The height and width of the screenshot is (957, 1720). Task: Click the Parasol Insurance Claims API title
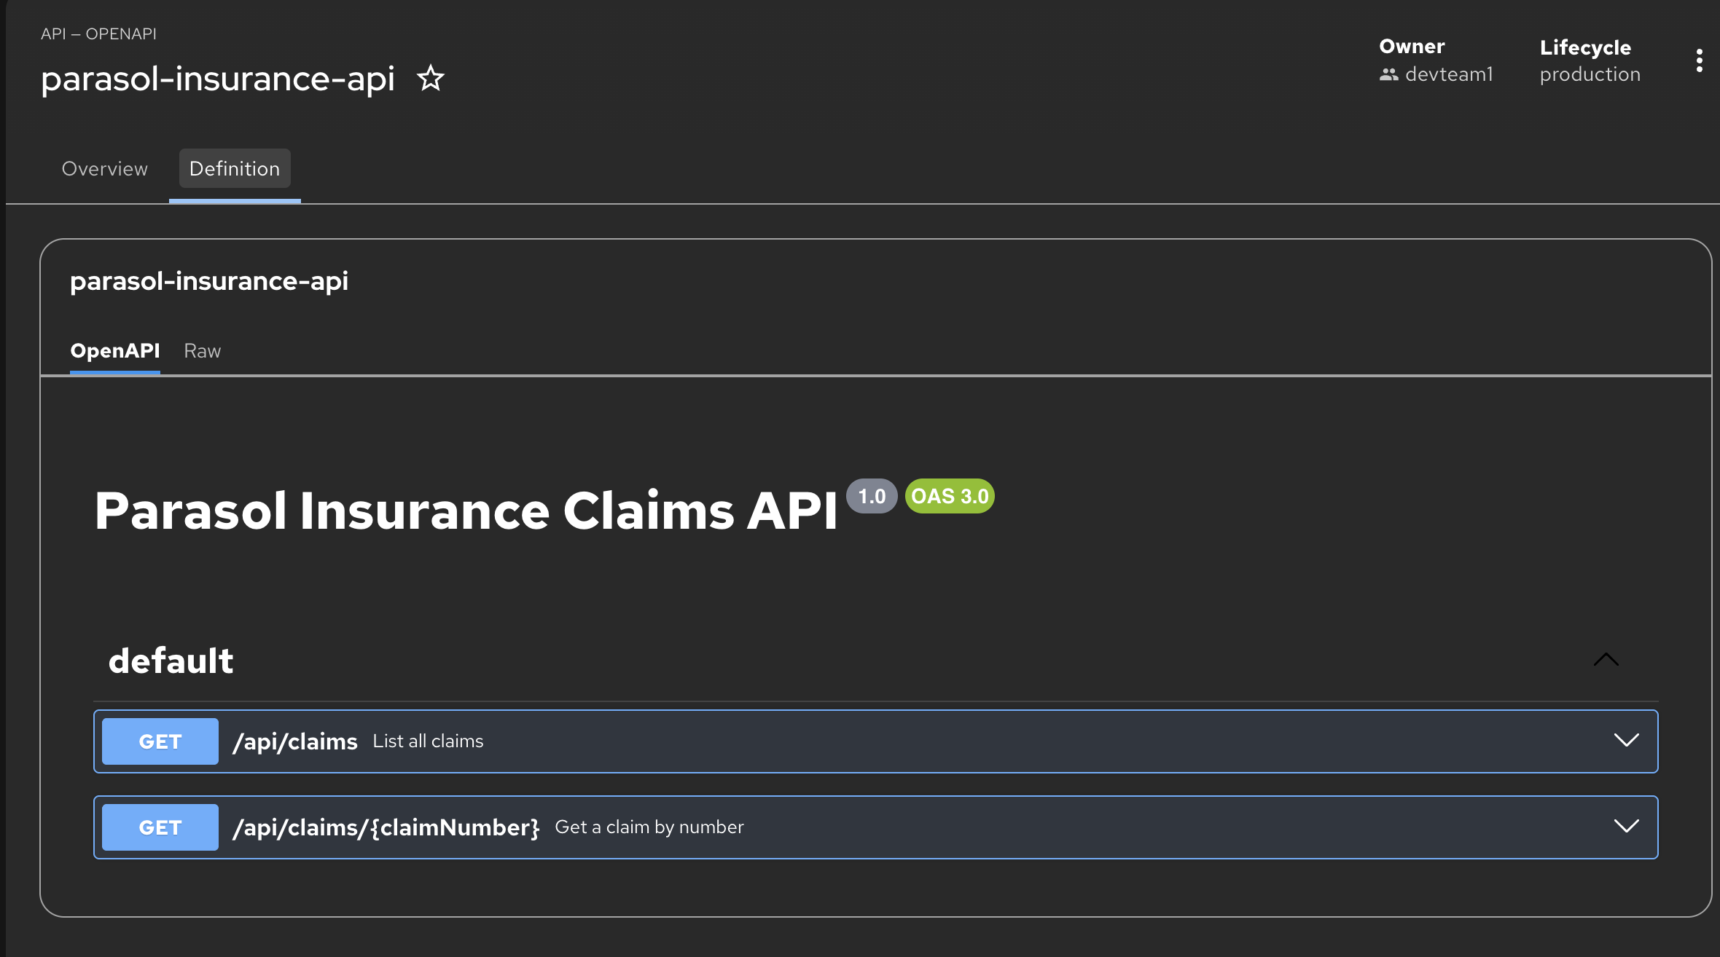[x=466, y=511]
